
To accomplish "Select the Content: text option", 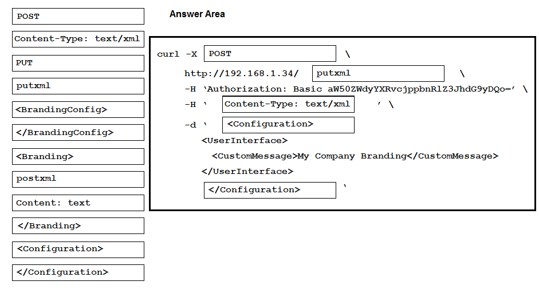I will pos(78,203).
